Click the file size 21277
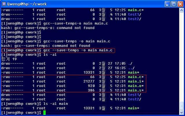This screenshot has width=185, height=116. point(89,81)
